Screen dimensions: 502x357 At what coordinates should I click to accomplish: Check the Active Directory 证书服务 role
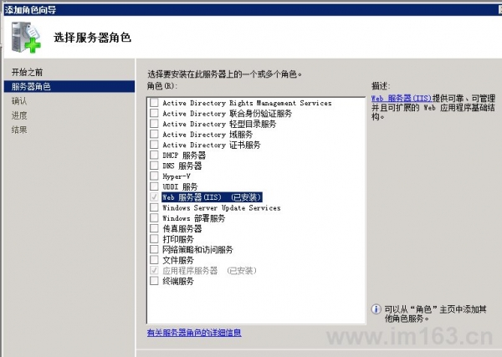(x=154, y=145)
